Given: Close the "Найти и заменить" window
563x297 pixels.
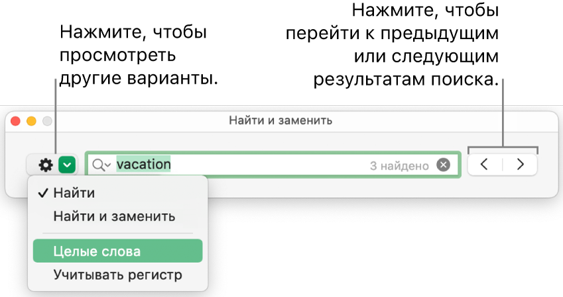Looking at the screenshot, I should 17,122.
